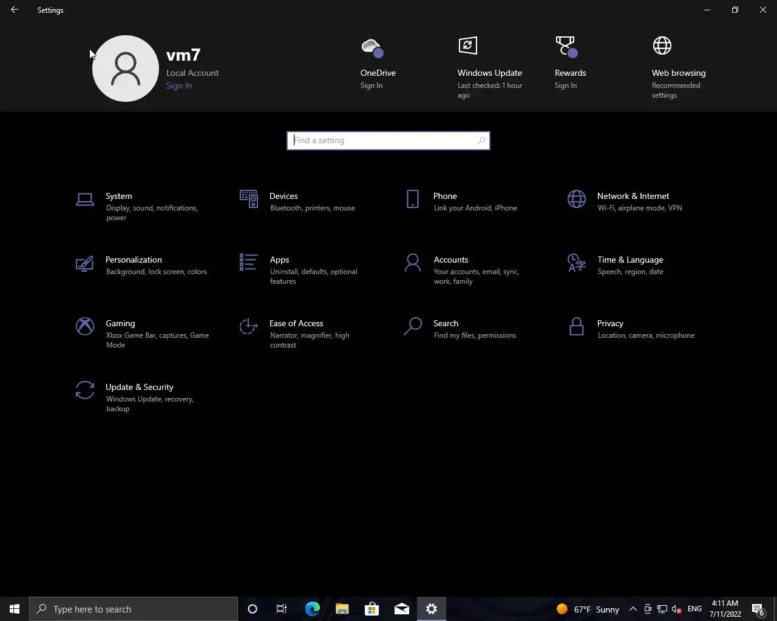Open the Windows Start menu
Viewport: 777px width, 621px height.
click(15, 609)
